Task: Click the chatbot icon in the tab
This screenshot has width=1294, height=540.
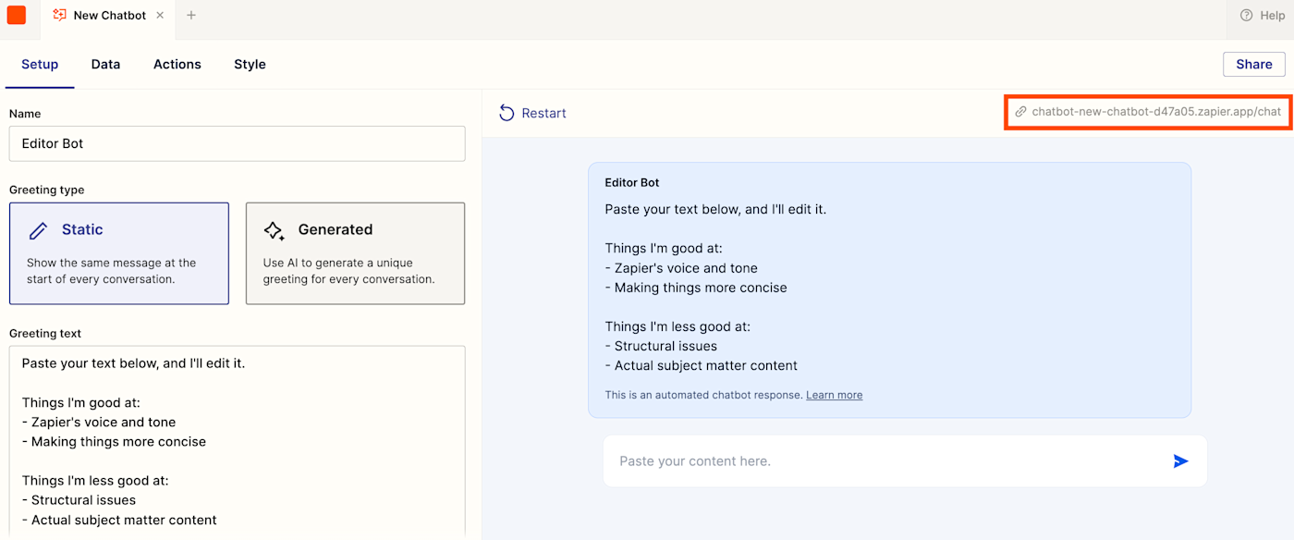Action: pos(60,16)
